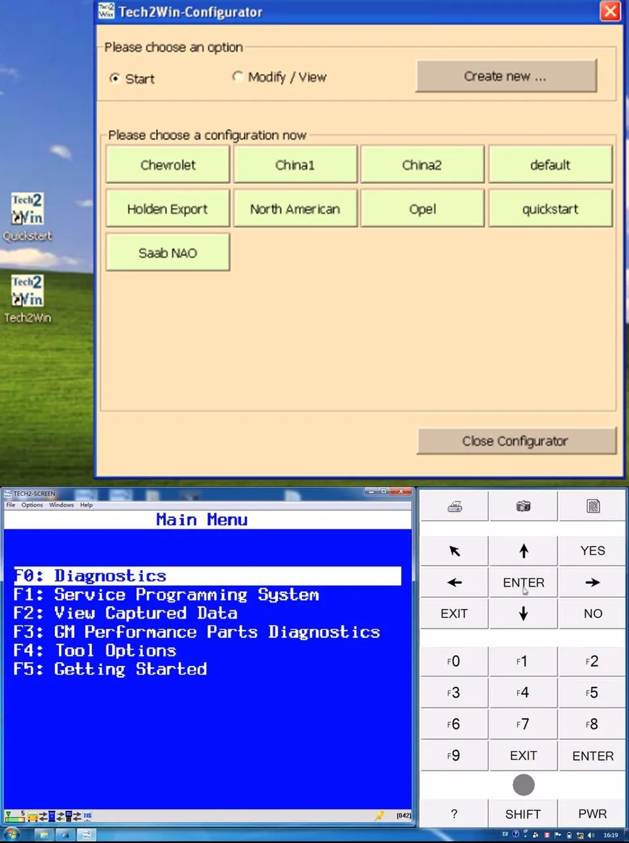Click the printer icon on keypad
The height and width of the screenshot is (843, 629).
[454, 506]
